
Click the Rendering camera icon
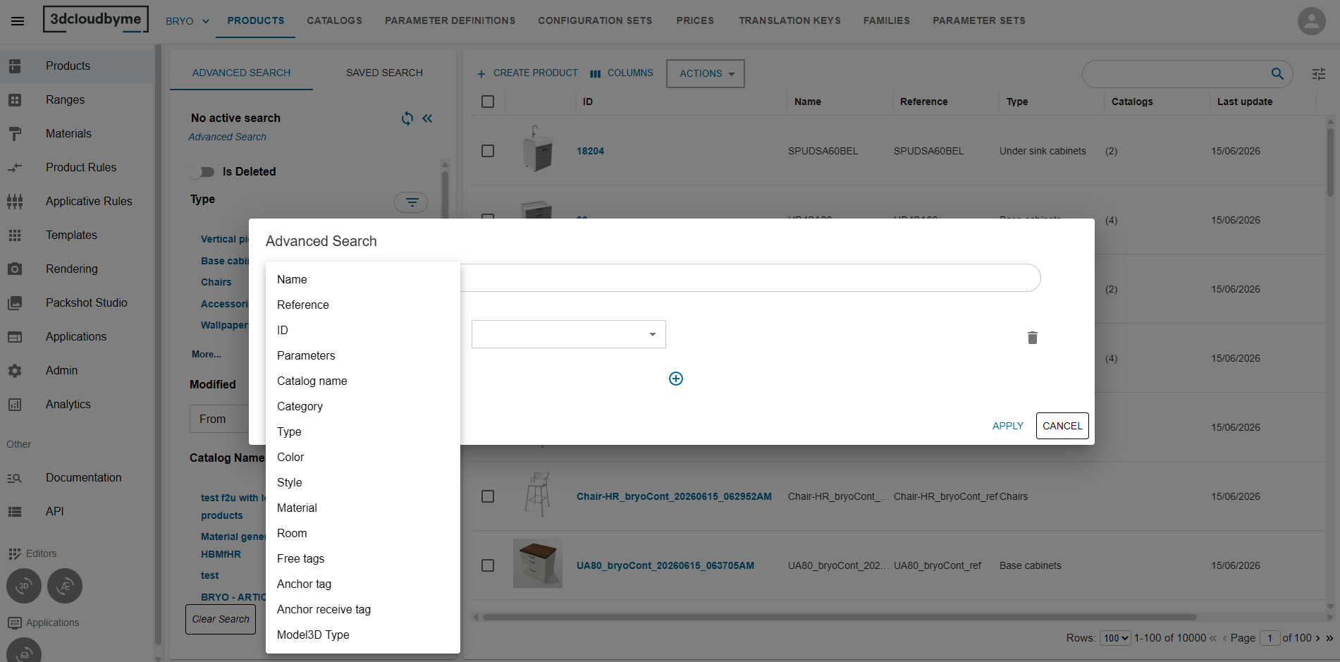point(15,269)
